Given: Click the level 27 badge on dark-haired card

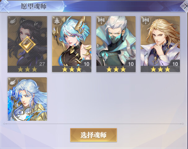Looking at the screenshot, I should [42, 64].
